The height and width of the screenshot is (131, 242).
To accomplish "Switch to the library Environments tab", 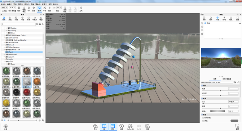I will [x=22, y=18].
